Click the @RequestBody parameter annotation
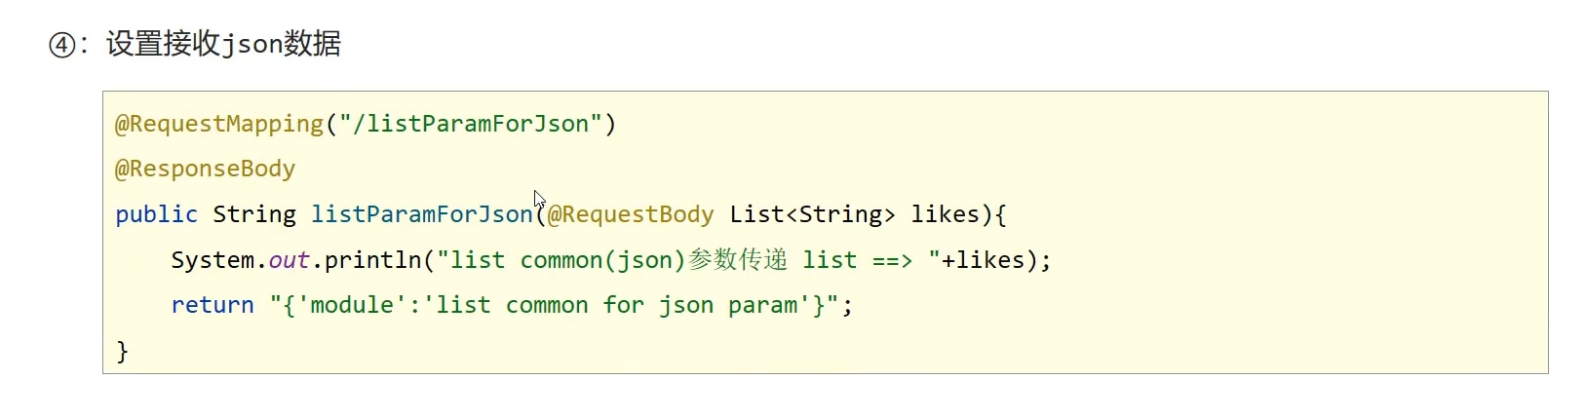The image size is (1586, 418). pyautogui.click(x=631, y=214)
